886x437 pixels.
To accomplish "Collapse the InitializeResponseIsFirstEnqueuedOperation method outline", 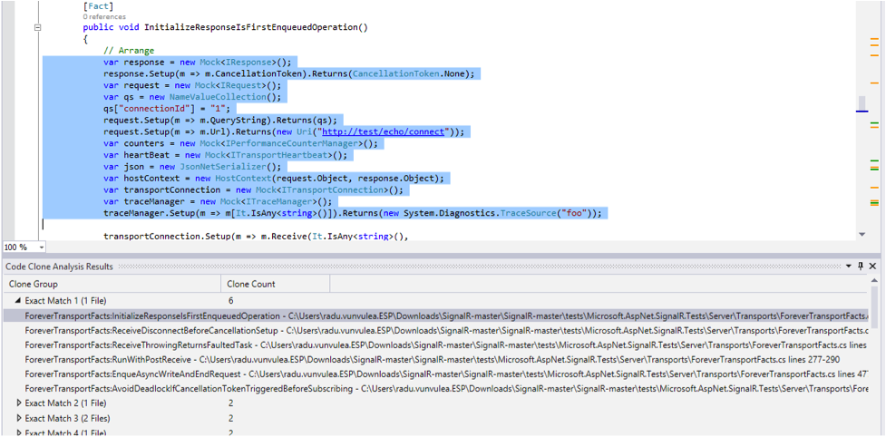I will [x=36, y=28].
